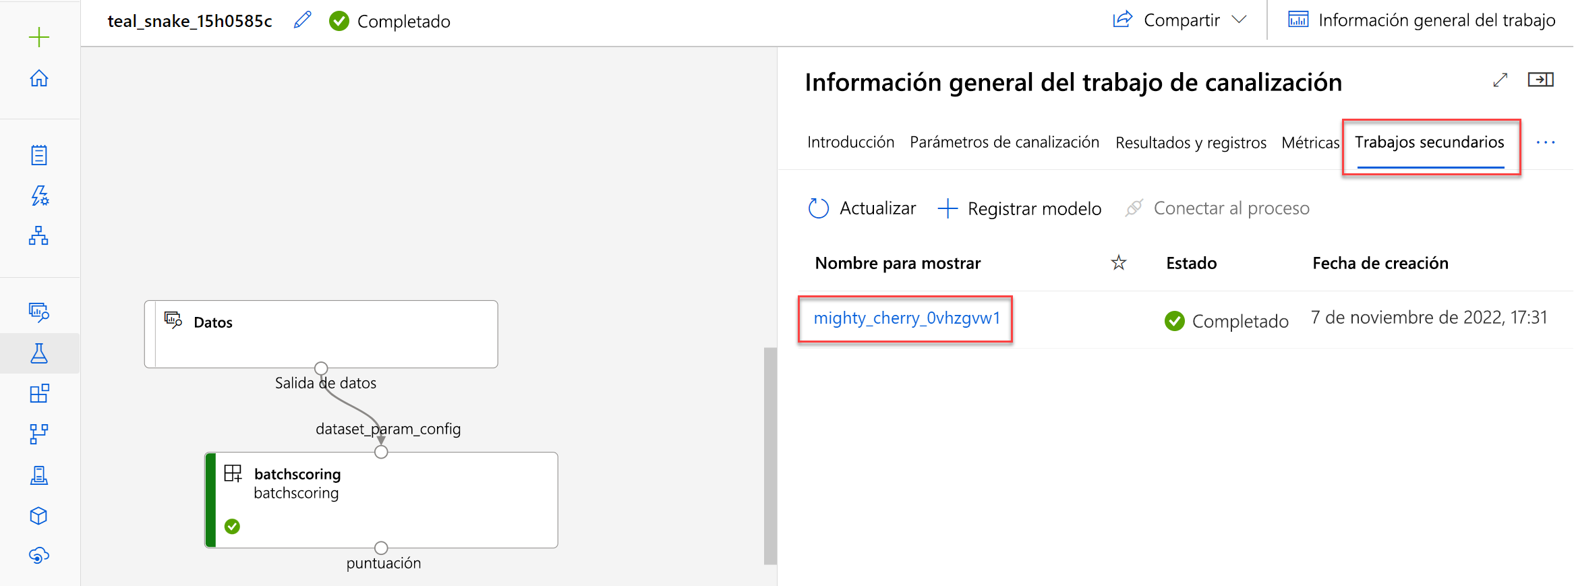This screenshot has width=1574, height=586.
Task: Switch to the Métricas tab
Action: [1310, 143]
